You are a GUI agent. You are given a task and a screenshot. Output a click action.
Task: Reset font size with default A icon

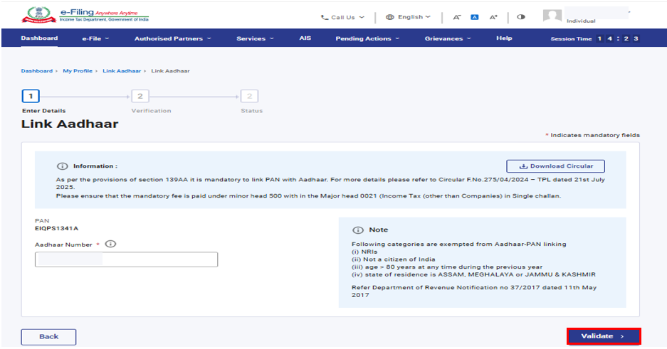[x=475, y=17]
